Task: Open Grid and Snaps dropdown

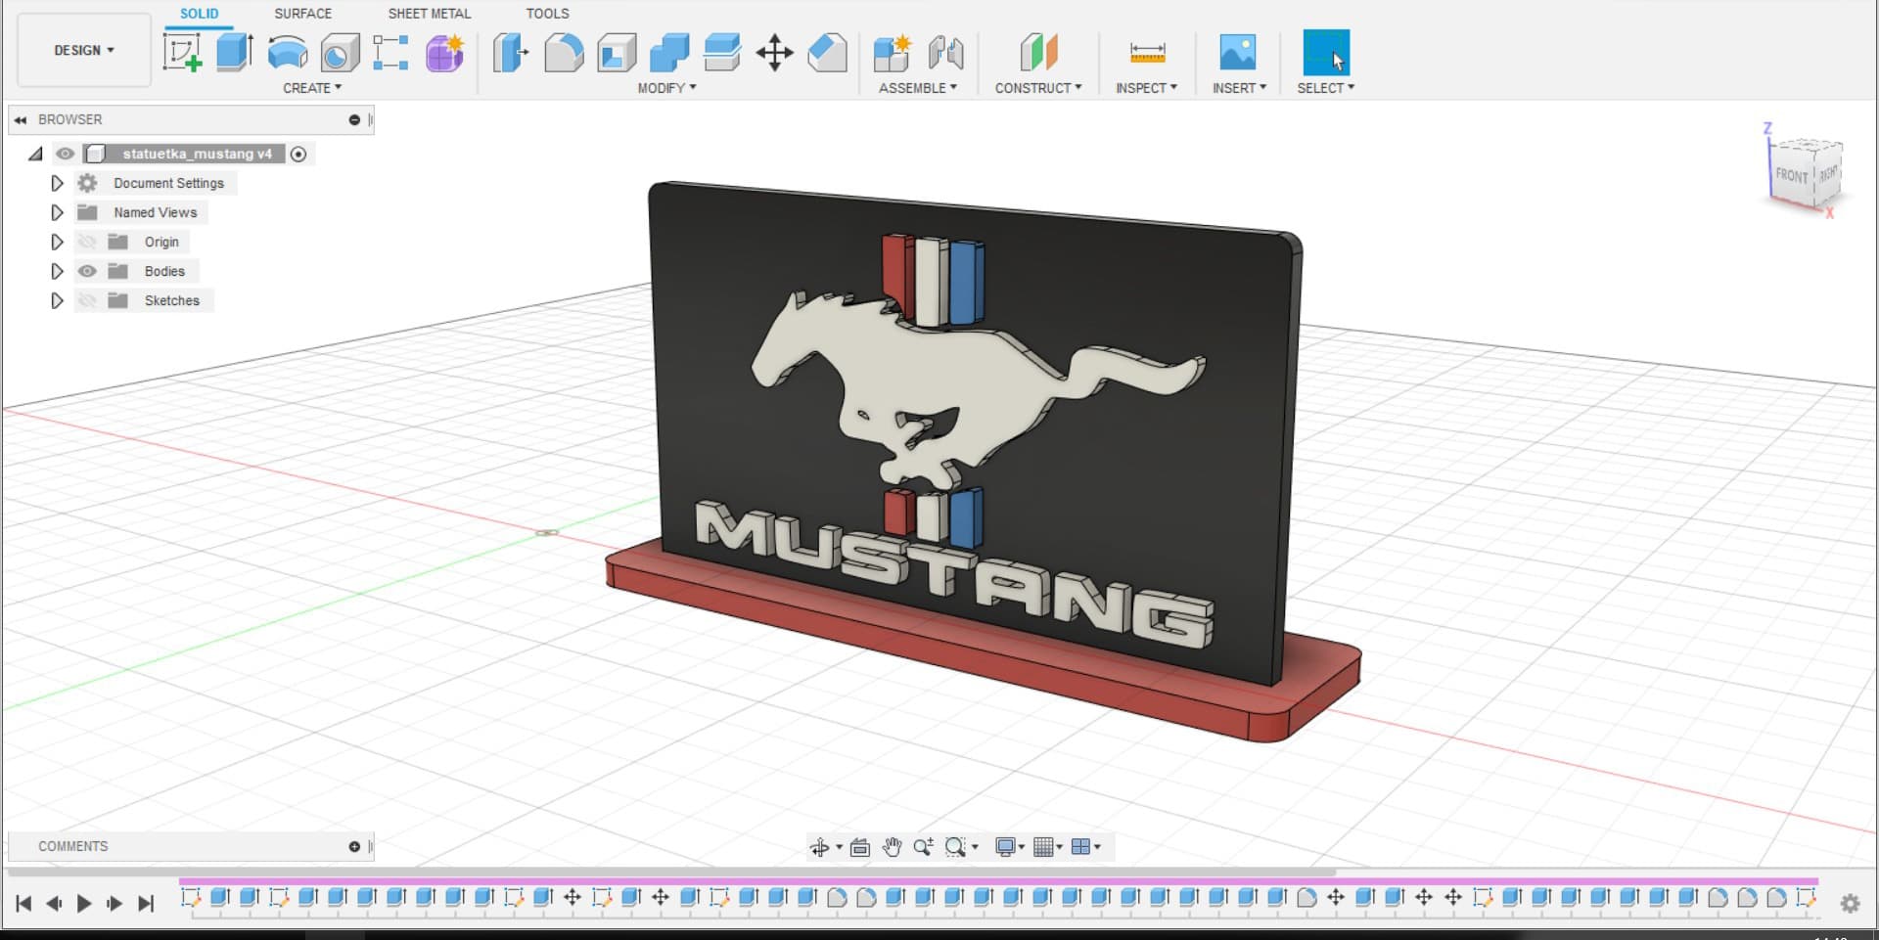Action: click(1048, 847)
